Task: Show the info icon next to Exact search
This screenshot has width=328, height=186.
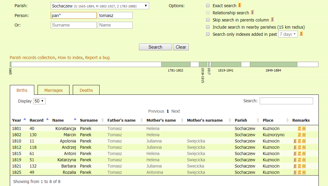Action: [239, 5]
